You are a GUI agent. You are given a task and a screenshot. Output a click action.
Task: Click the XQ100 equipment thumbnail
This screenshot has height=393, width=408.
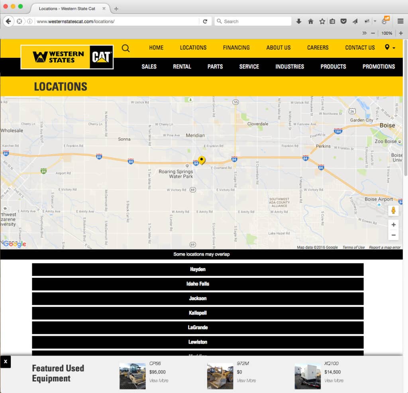pos(308,376)
